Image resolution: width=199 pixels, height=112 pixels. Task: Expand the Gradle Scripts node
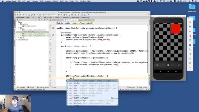click(16, 40)
